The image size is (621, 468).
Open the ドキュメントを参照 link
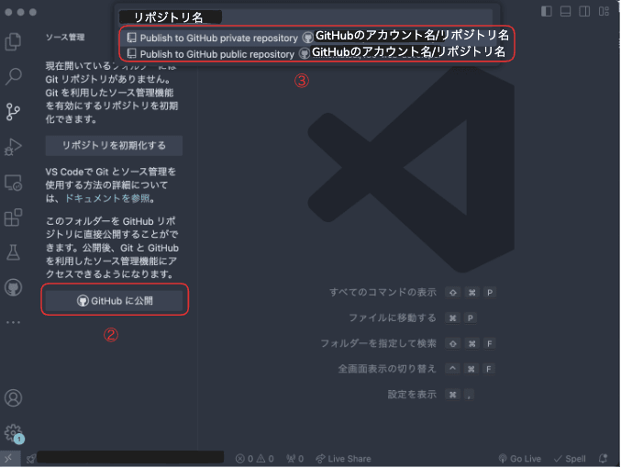[107, 198]
